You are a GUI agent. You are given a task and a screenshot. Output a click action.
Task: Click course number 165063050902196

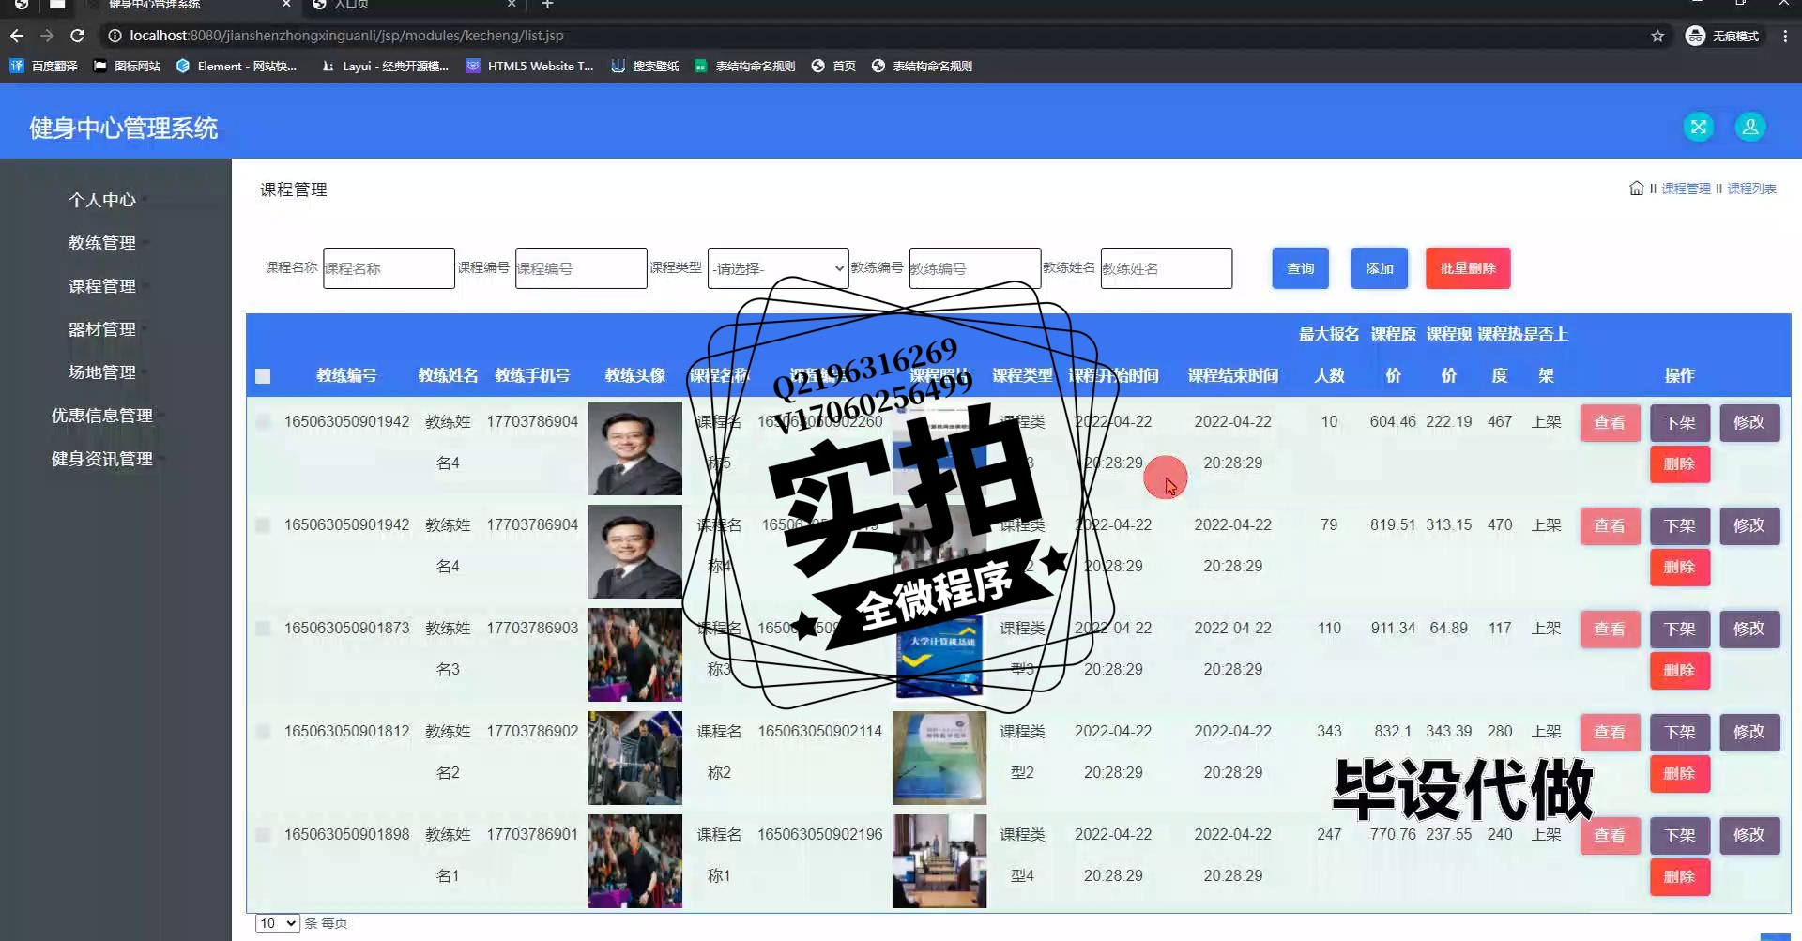(x=820, y=835)
